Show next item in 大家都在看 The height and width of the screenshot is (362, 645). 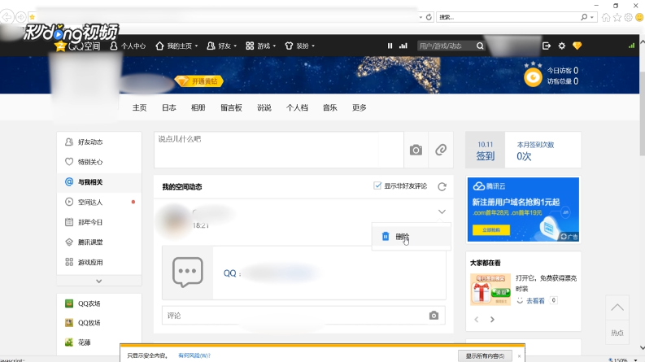492,320
